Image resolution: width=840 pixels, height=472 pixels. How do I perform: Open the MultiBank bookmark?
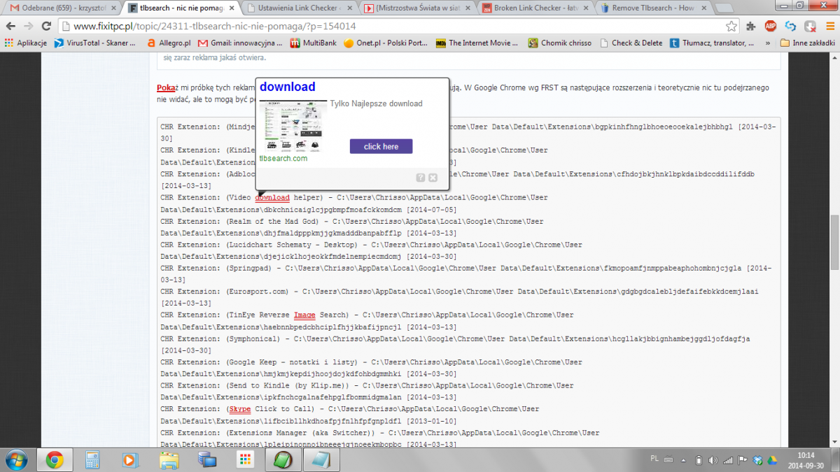click(x=313, y=43)
